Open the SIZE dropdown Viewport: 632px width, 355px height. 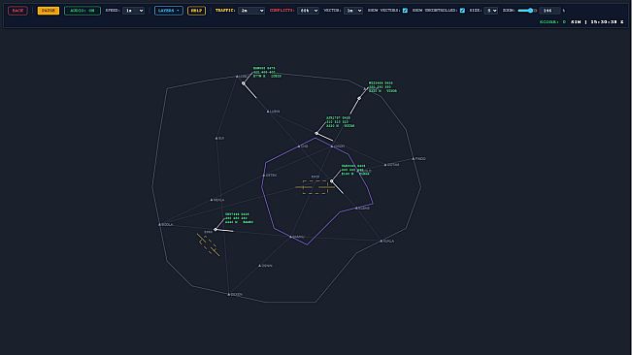[x=491, y=11]
